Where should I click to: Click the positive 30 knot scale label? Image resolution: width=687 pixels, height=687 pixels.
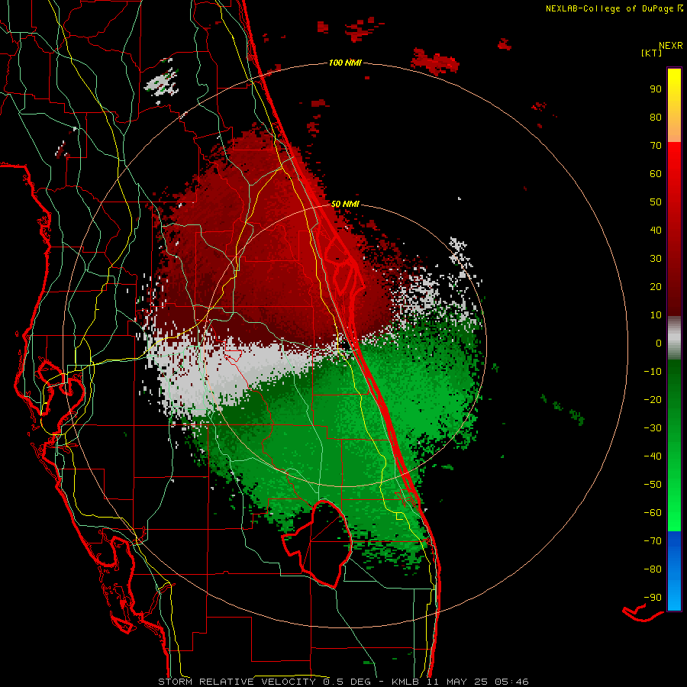(656, 259)
